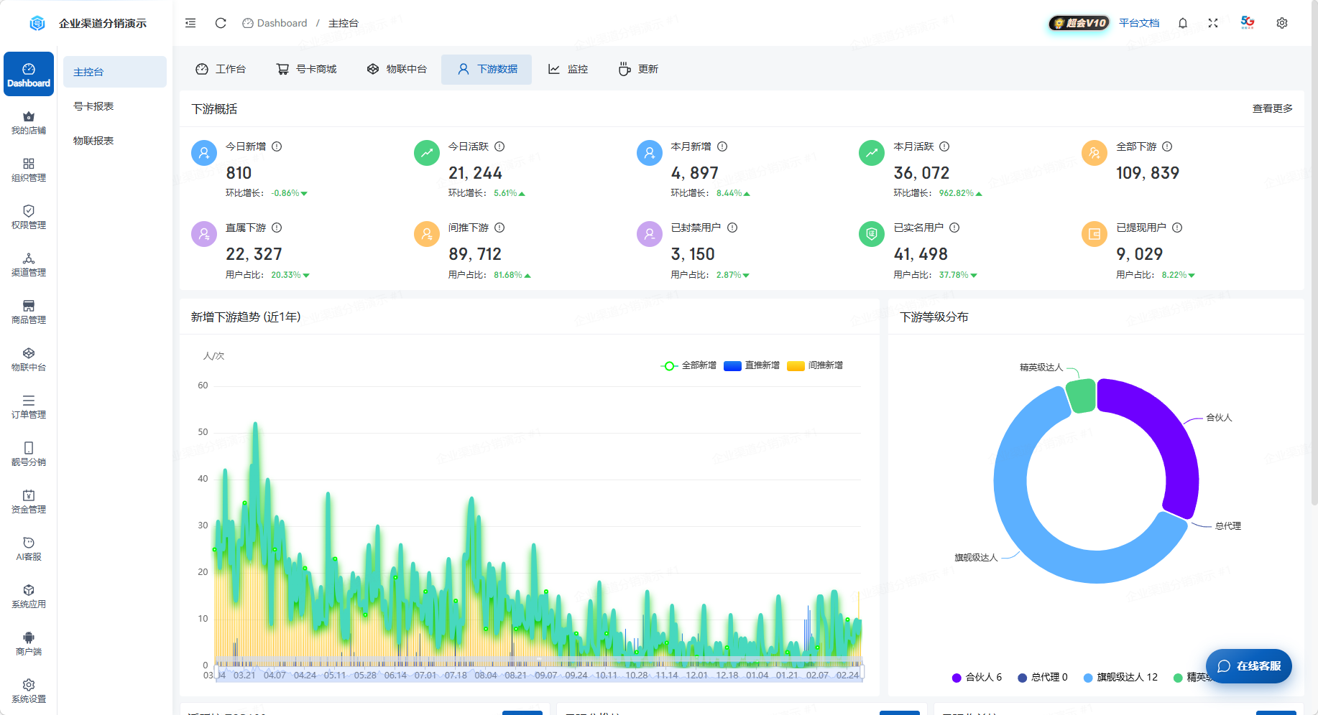
Task: Toggle 合伙人 6 in pie legend
Action: tap(977, 677)
